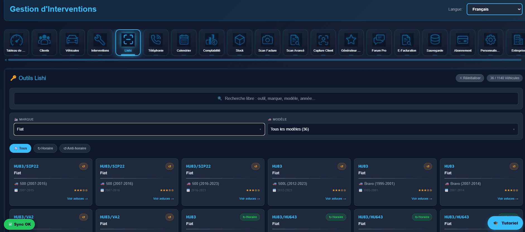This screenshot has width=525, height=232.
Task: Open Abonnement card icon
Action: 463,42
